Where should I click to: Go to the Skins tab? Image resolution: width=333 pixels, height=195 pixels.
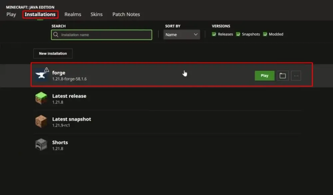pos(97,14)
